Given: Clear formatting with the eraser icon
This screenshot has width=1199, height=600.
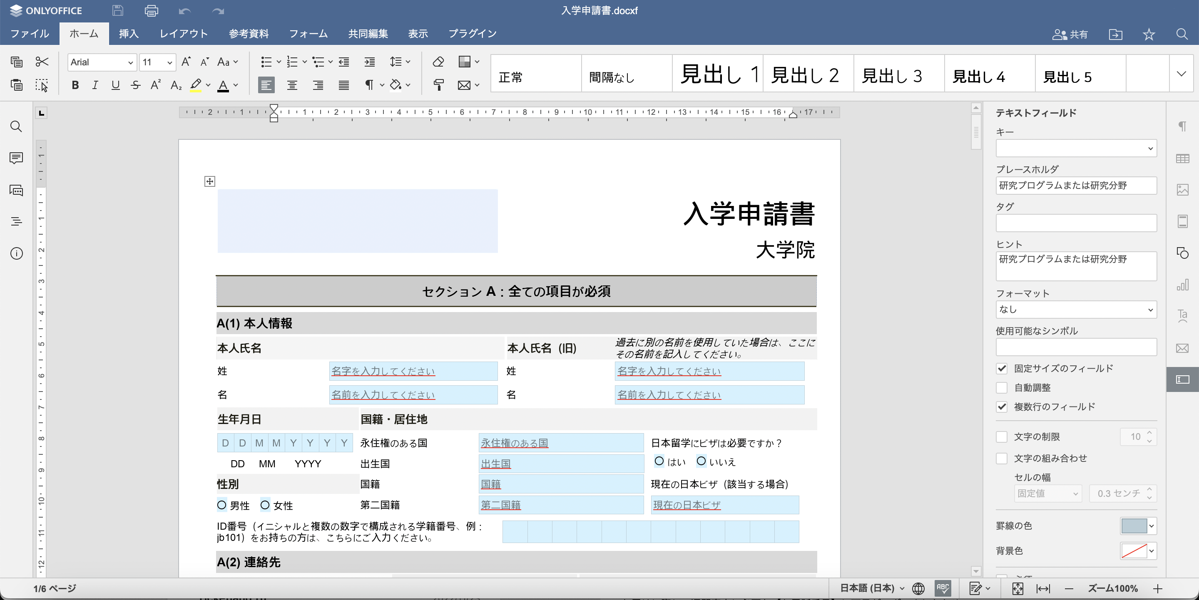Looking at the screenshot, I should click(438, 62).
